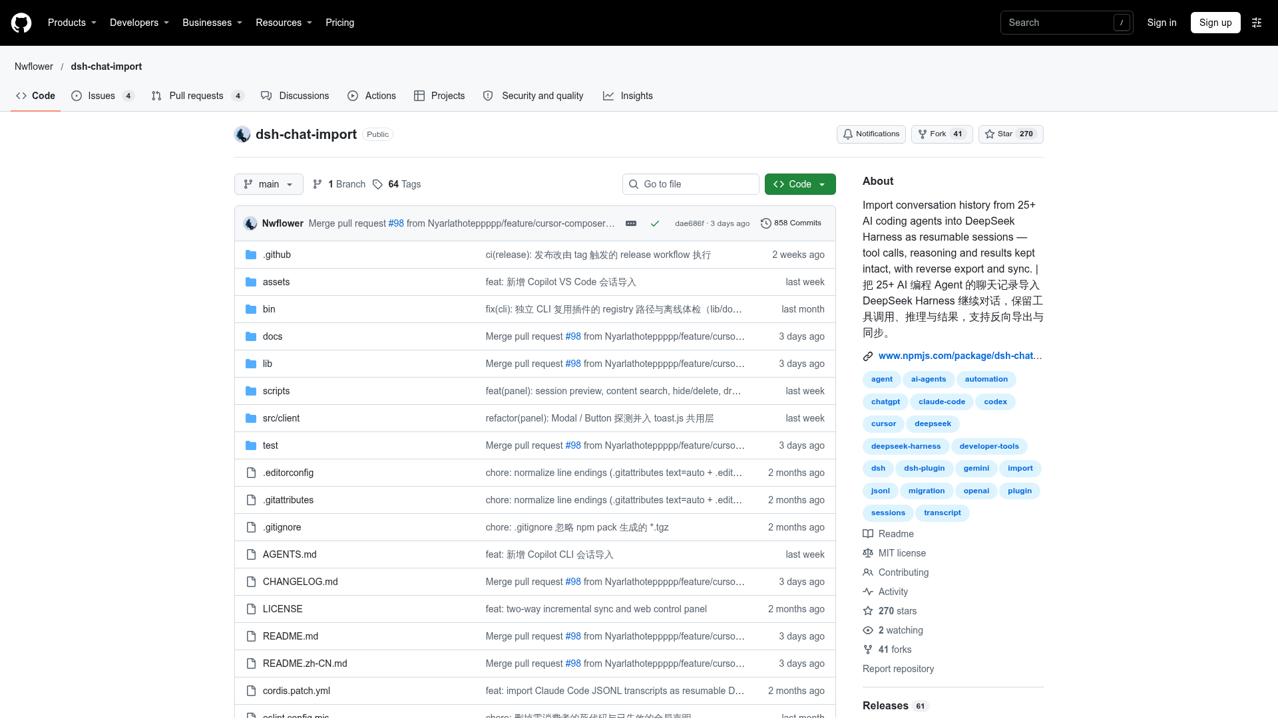Viewport: 1278px width, 718px height.
Task: Switch to the Insights tab
Action: 628,96
